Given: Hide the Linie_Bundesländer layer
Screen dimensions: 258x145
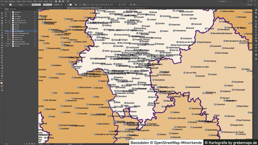Looking at the screenshot, I should [6, 31].
